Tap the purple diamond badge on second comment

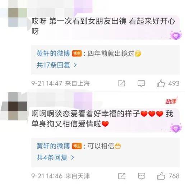[176, 128]
